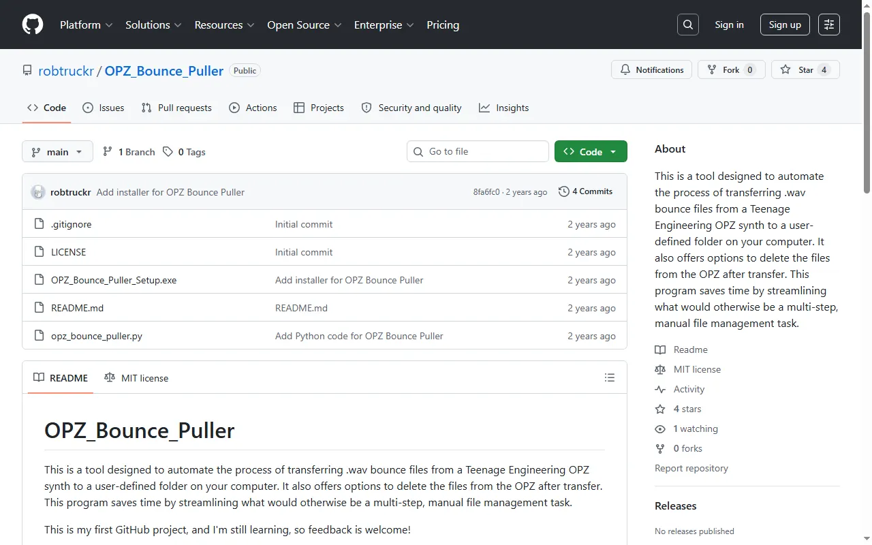Open OPZ_Bounce_Puller_Setup.exe file name
Image resolution: width=872 pixels, height=545 pixels.
tap(114, 280)
